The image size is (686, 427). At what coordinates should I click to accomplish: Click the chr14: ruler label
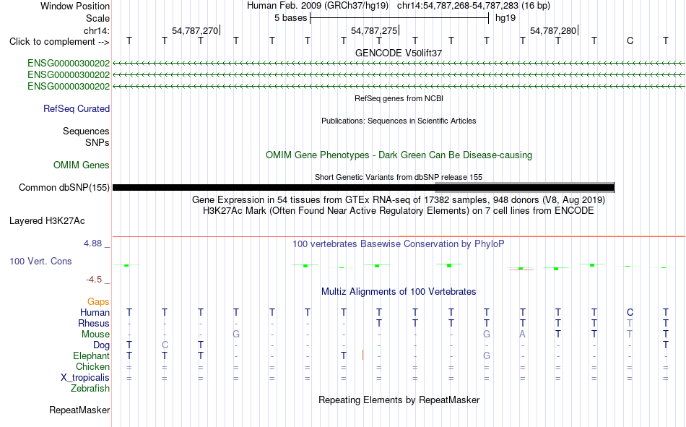[x=97, y=30]
